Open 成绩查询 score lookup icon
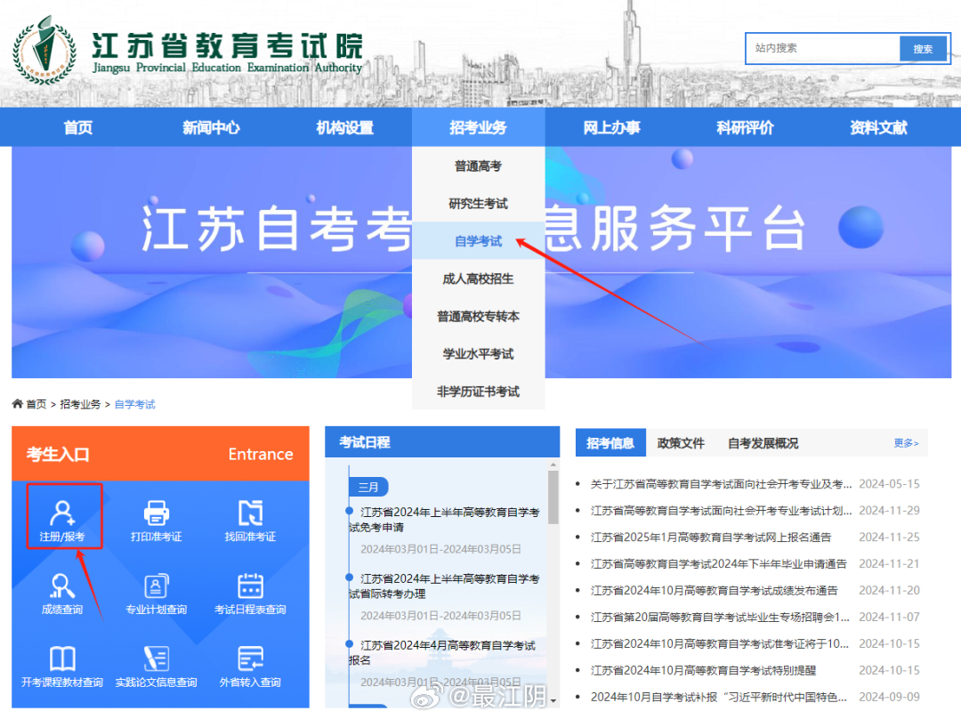Viewport: 961px width, 719px height. 62,593
